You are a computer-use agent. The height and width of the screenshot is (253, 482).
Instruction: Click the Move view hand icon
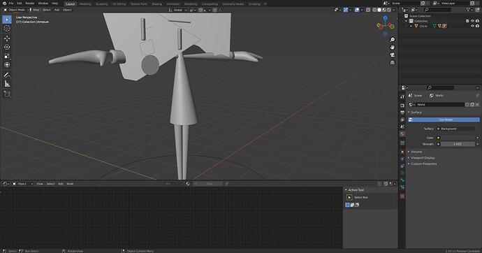[393, 48]
